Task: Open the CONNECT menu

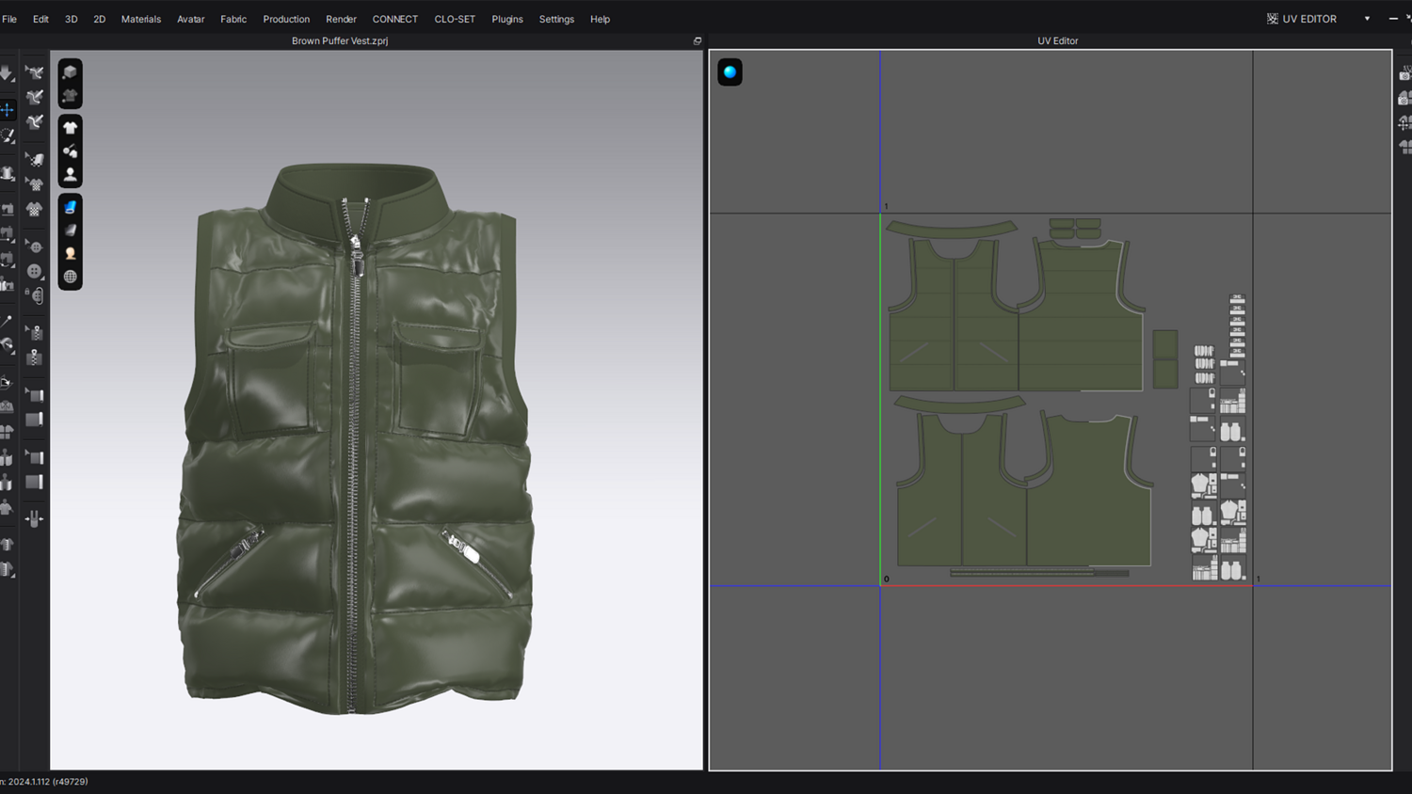Action: coord(395,19)
